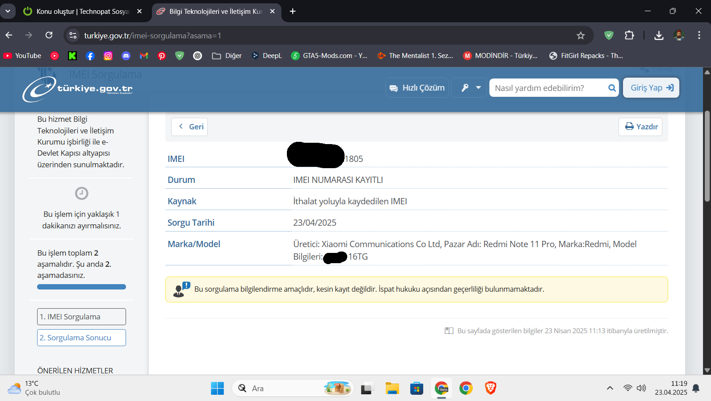Expand the key icon dropdown
Screen dimensions: 711x401
[x=469, y=88]
